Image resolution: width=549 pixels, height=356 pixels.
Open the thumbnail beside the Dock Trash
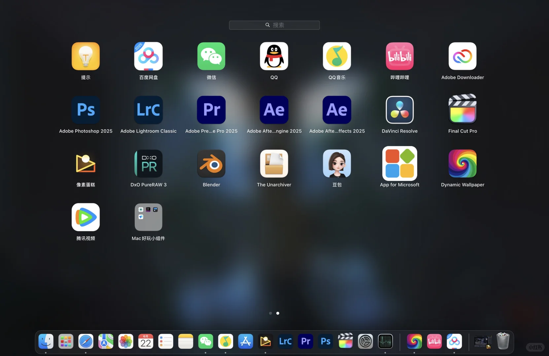pos(483,341)
